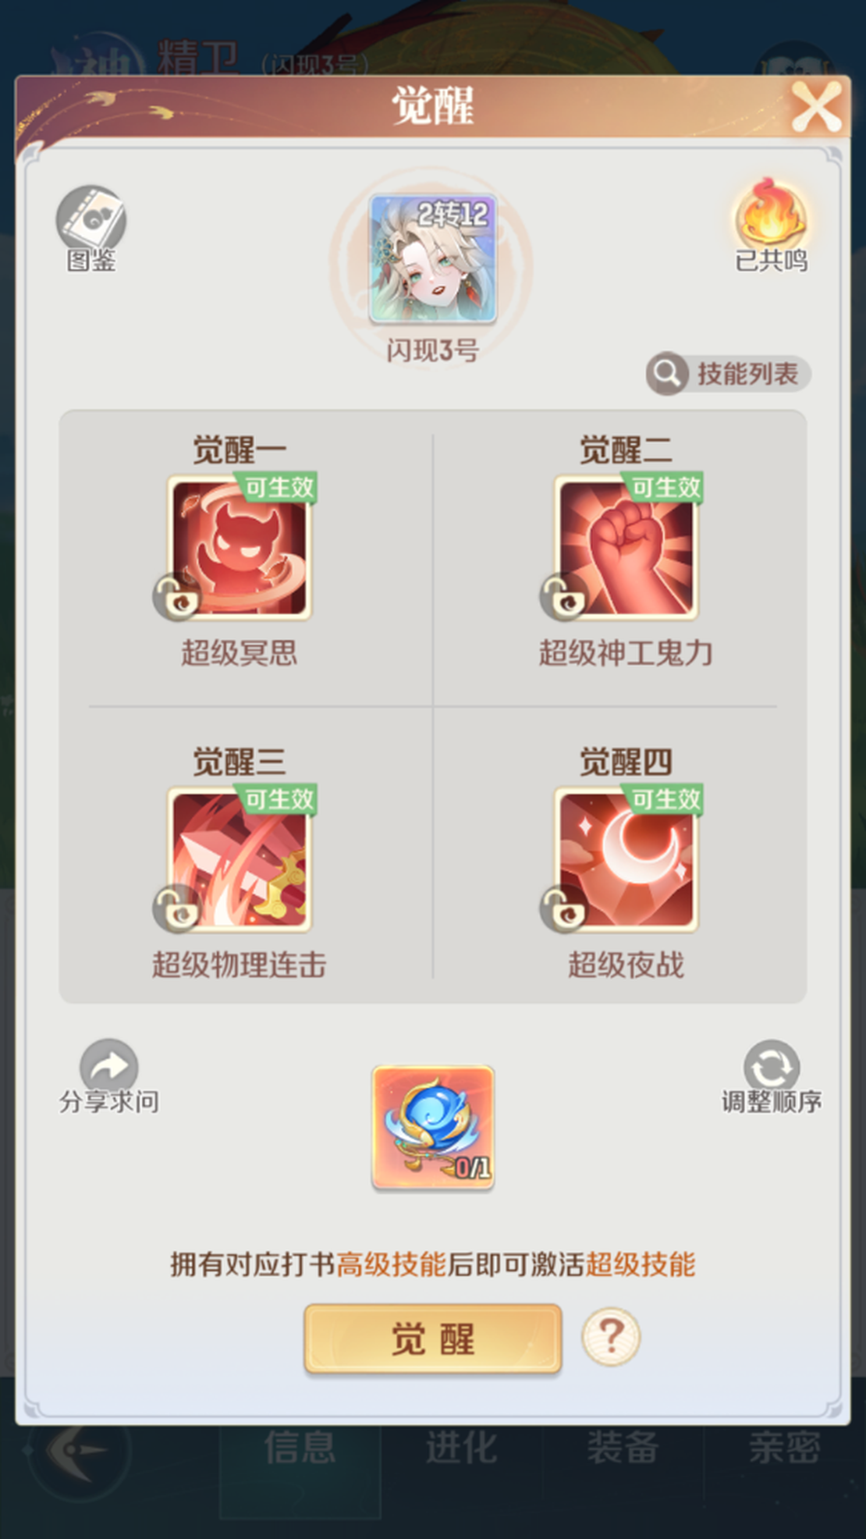Select the 超级夜战 moon skill icon

tap(626, 859)
